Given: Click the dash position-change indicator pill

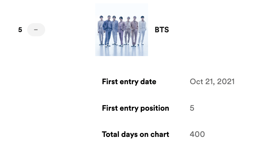Looking at the screenshot, I should pyautogui.click(x=36, y=30).
